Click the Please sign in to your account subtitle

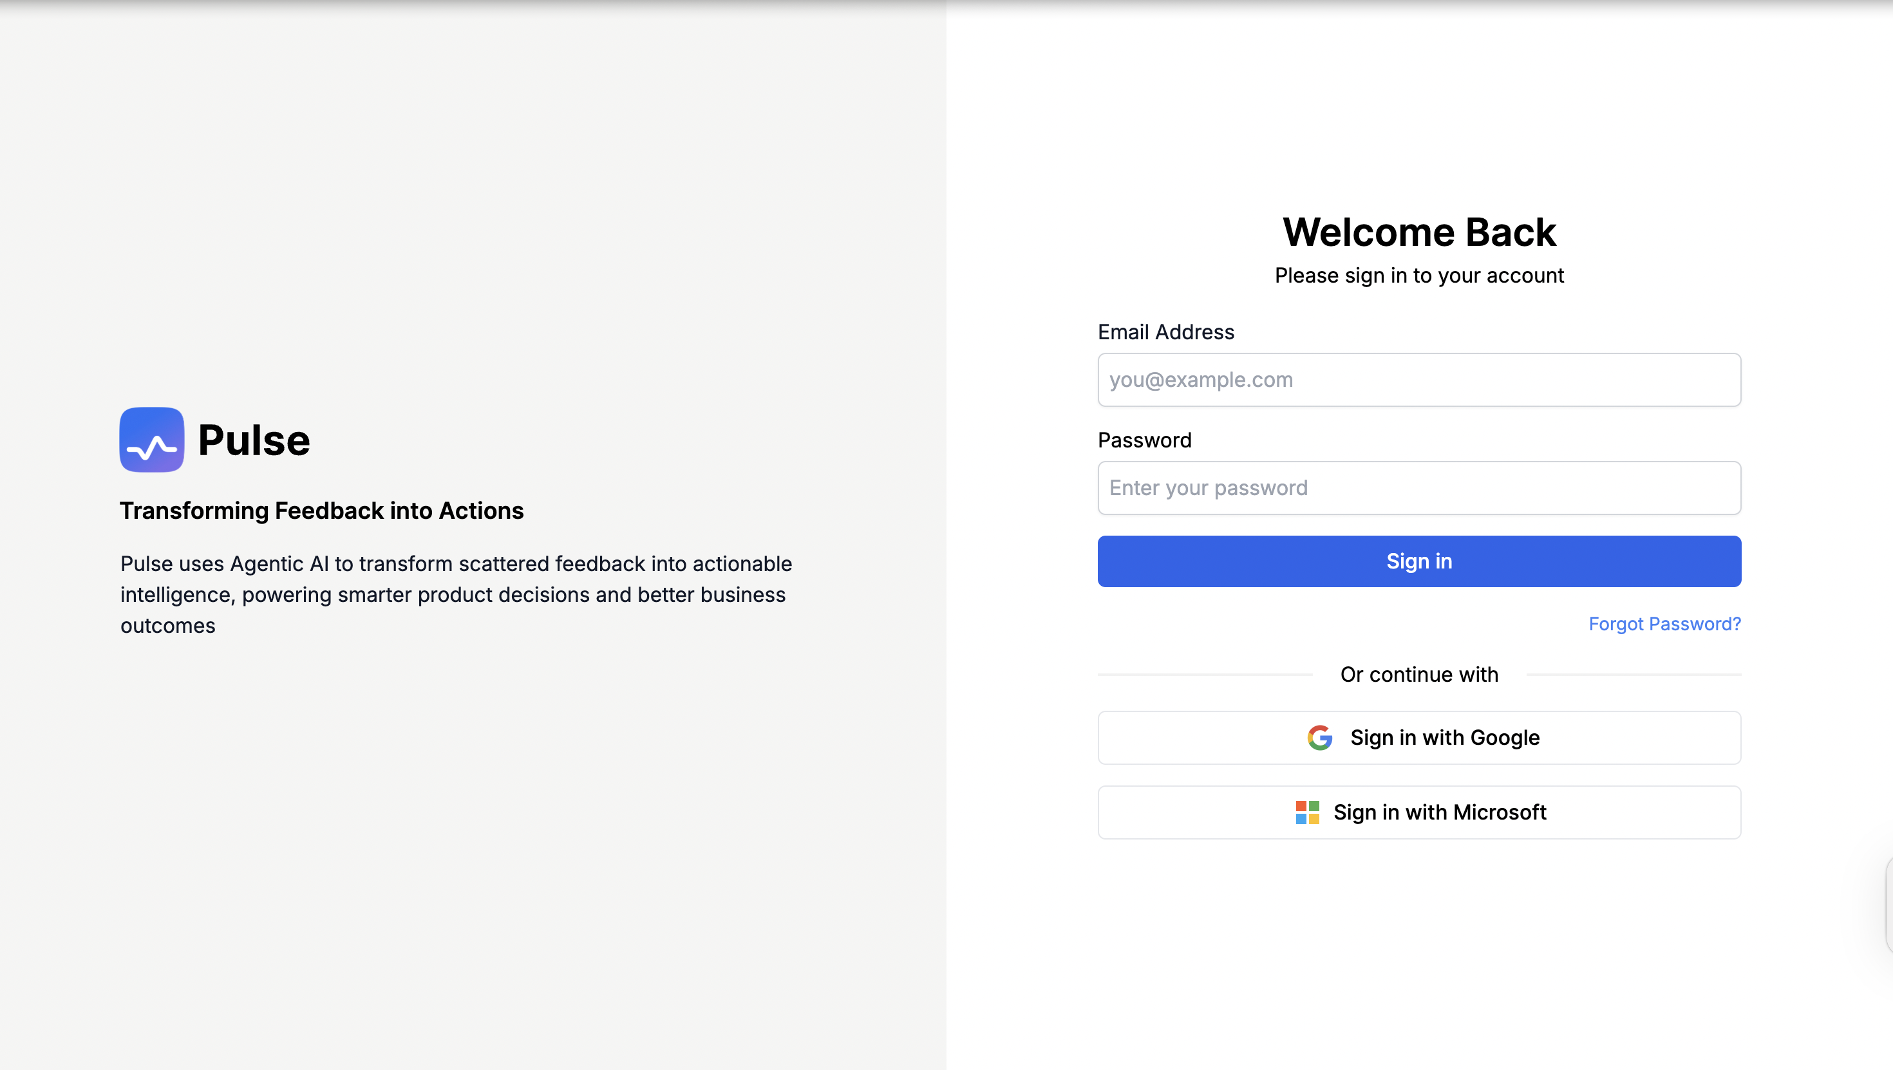1419,276
